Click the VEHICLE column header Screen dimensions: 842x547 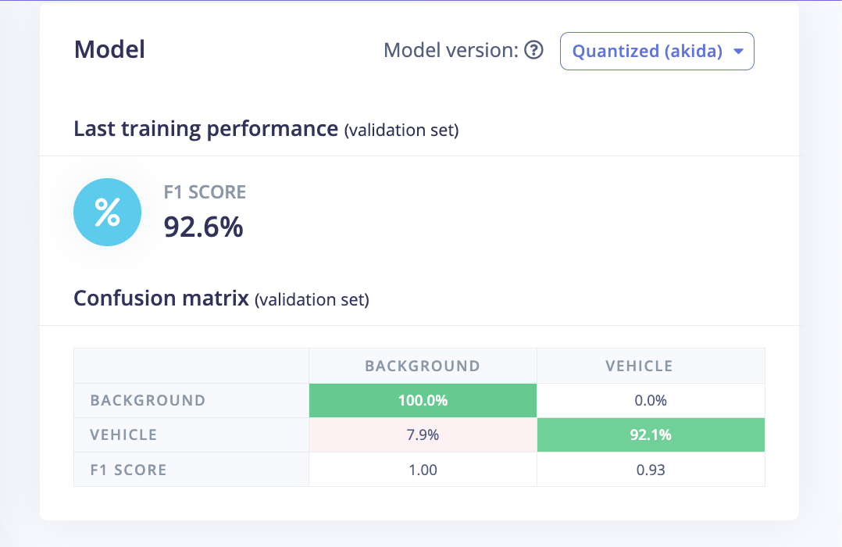pos(639,366)
